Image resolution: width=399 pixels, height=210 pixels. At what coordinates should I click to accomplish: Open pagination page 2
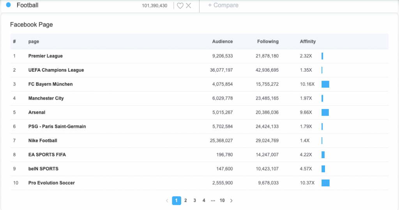pos(185,201)
